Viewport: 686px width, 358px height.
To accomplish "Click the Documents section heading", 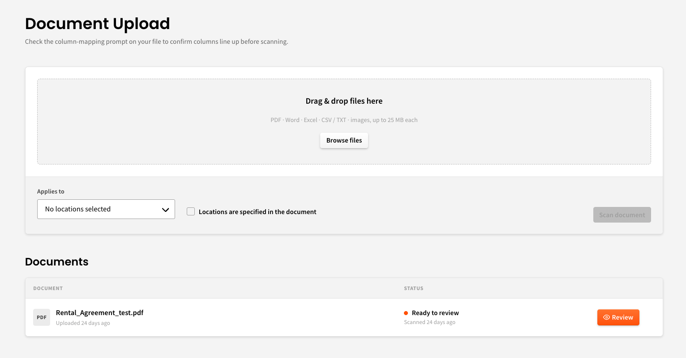I will click(x=57, y=262).
